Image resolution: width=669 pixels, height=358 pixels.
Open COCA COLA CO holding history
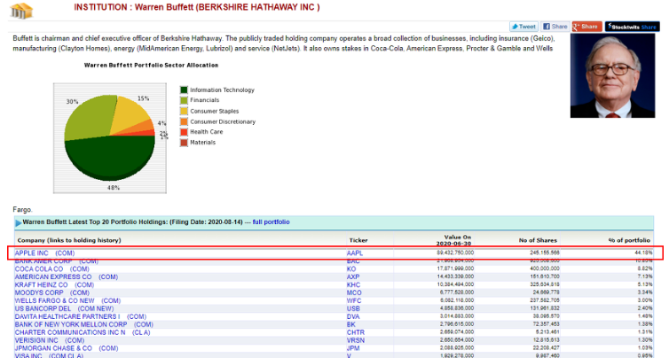click(52, 268)
